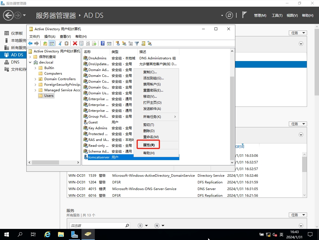Click the blue Help question mark icon
Viewport: 319px width, 240px height.
(x=103, y=43)
